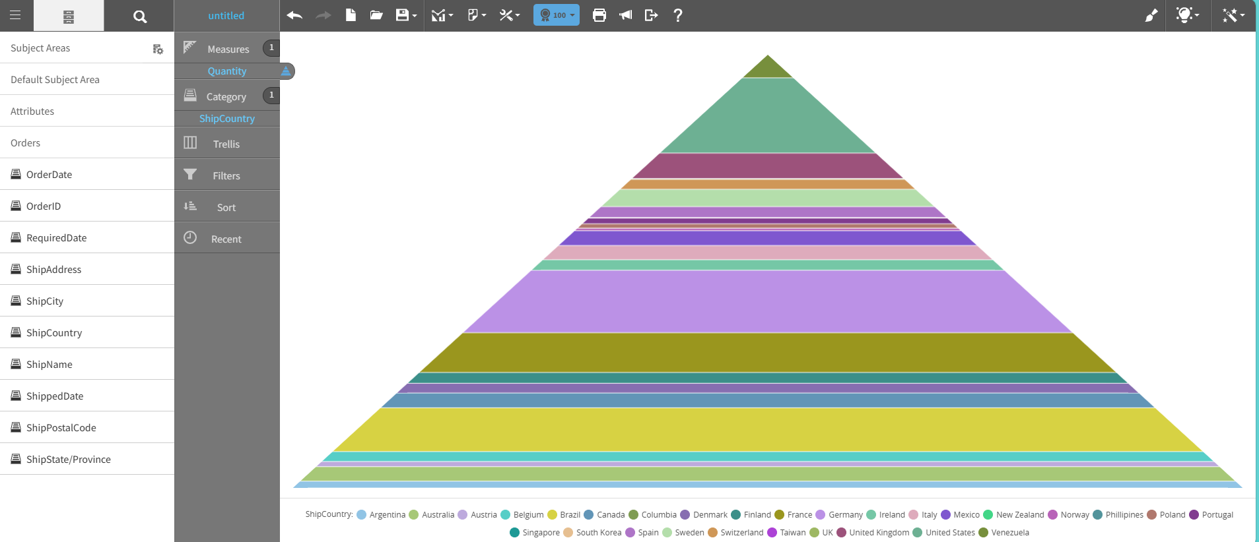Open the announce megaphone tool
The width and height of the screenshot is (1259, 542).
(625, 15)
